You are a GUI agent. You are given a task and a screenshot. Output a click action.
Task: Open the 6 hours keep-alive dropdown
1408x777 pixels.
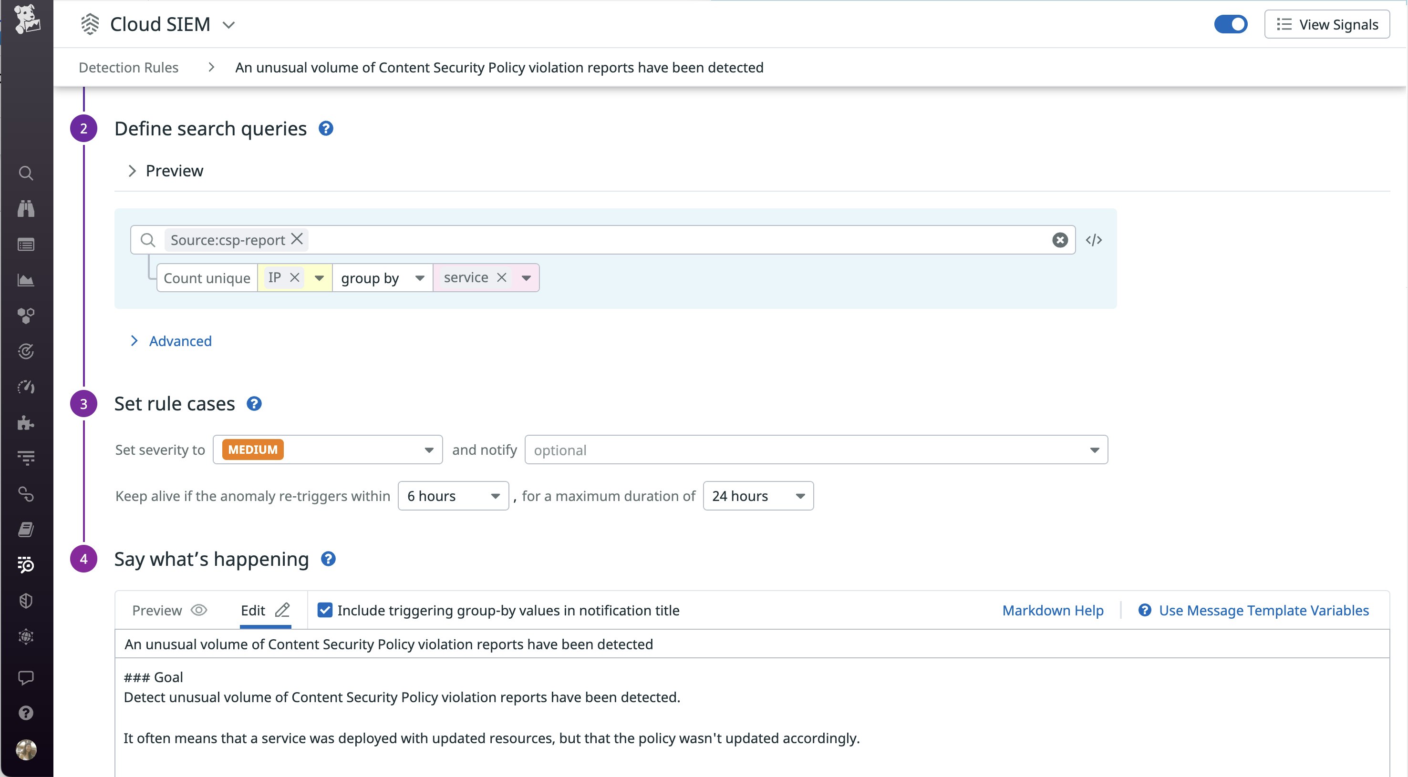click(453, 496)
